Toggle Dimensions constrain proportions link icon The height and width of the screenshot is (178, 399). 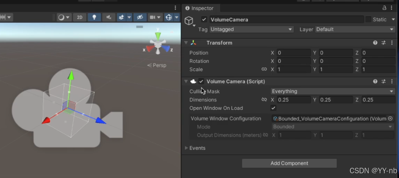click(264, 100)
